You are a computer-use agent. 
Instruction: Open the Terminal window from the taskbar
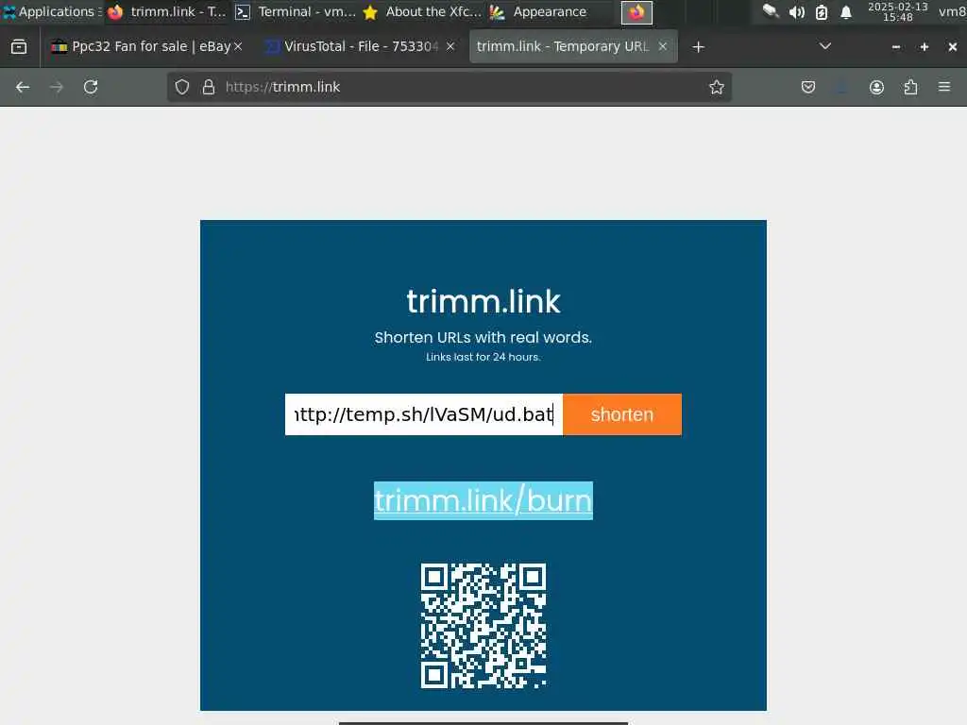pos(296,11)
